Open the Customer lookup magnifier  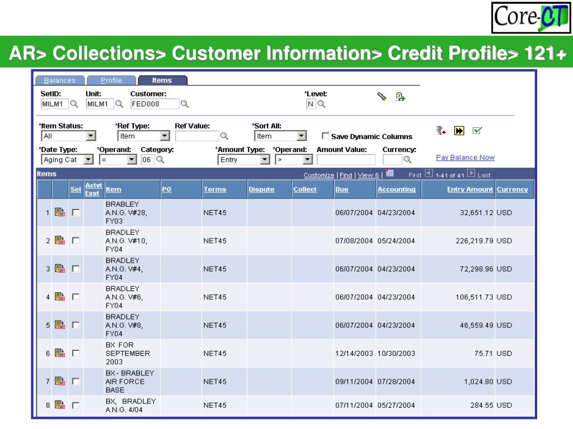185,104
